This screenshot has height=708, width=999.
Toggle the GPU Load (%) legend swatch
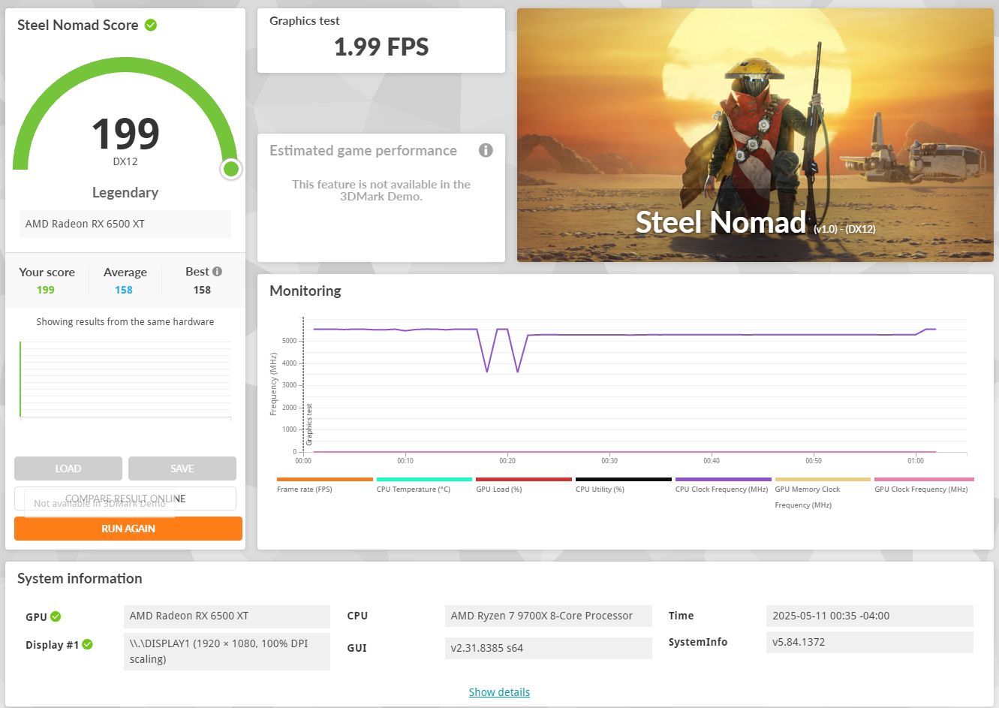pos(524,479)
